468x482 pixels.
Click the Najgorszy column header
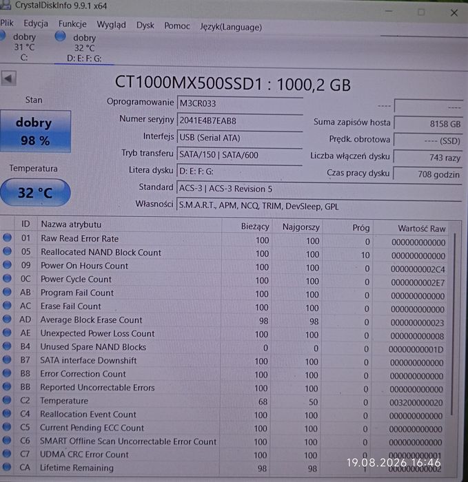pos(297,227)
